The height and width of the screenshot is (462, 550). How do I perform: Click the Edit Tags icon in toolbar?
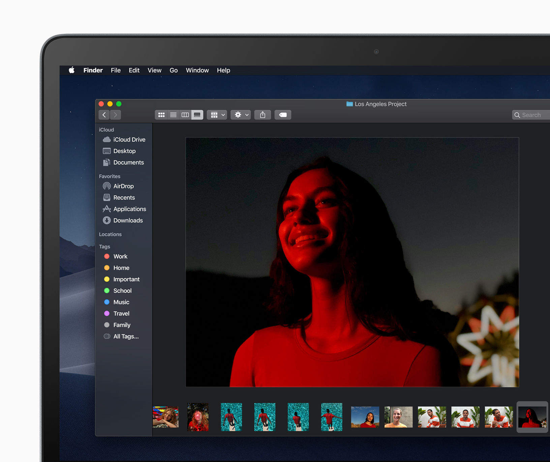coord(283,115)
